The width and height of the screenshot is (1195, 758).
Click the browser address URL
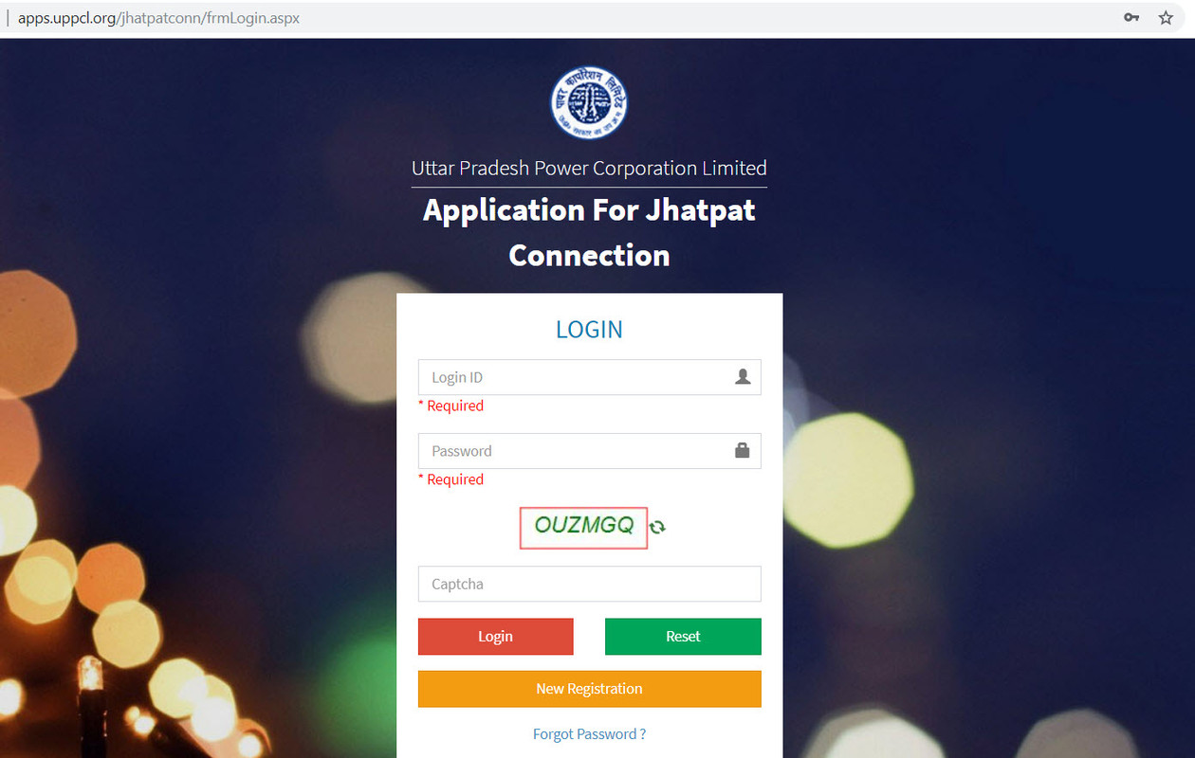[x=158, y=17]
